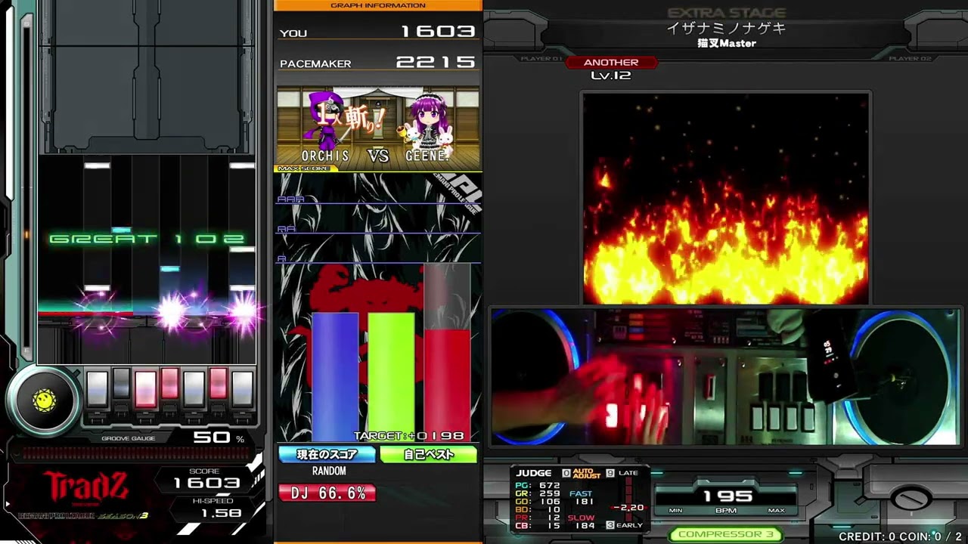Image resolution: width=968 pixels, height=544 pixels.
Task: Click the turntable disc with sun emblem
Action: click(44, 400)
